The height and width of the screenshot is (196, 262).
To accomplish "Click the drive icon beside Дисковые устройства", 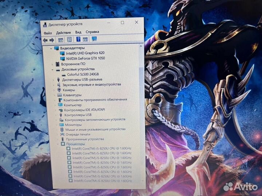I will click(58, 70).
